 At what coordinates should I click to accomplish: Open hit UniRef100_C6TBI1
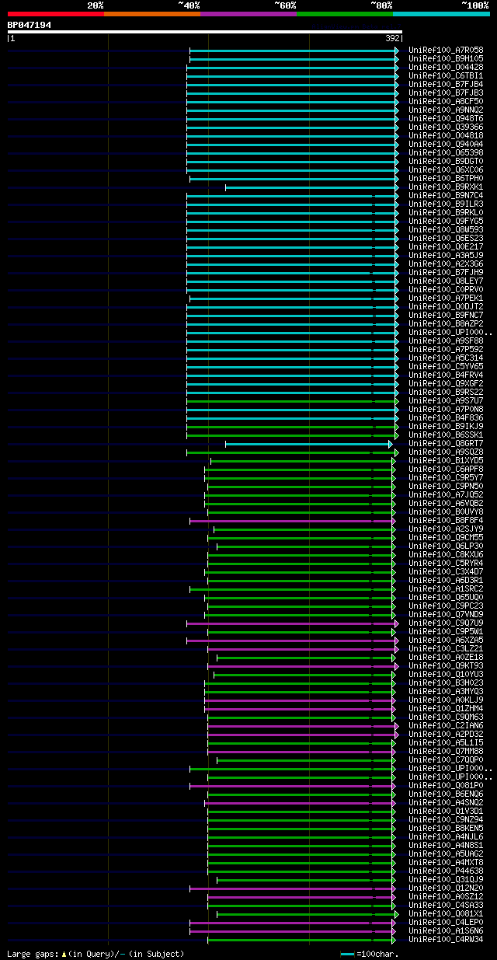pos(446,75)
